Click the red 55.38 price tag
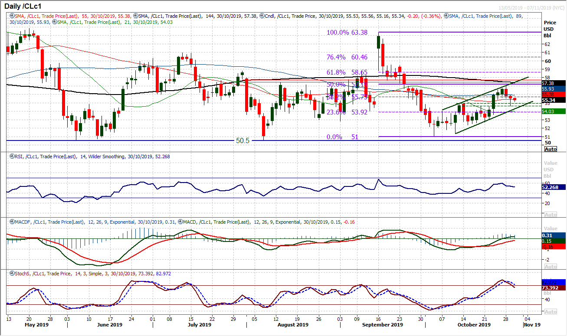Screen dimensions: 567x336 pyautogui.click(x=554, y=94)
